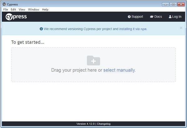Image resolution: width=187 pixels, height=128 pixels.
Task: Open the View menu
Action: coord(22,10)
